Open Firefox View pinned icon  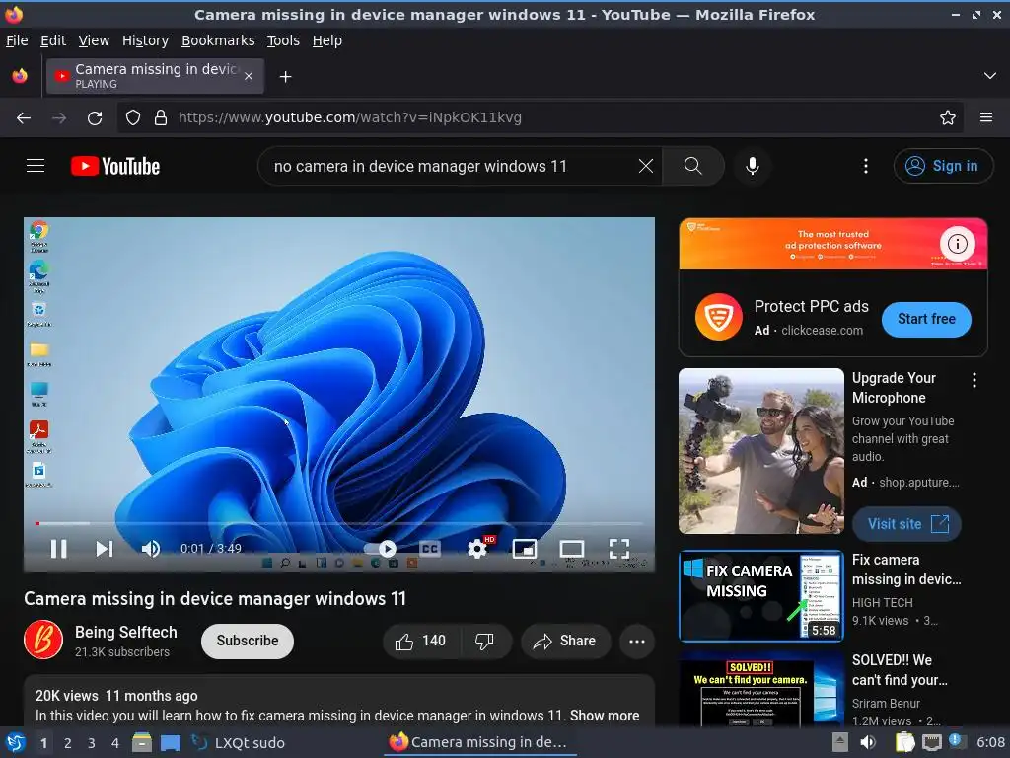(x=20, y=76)
